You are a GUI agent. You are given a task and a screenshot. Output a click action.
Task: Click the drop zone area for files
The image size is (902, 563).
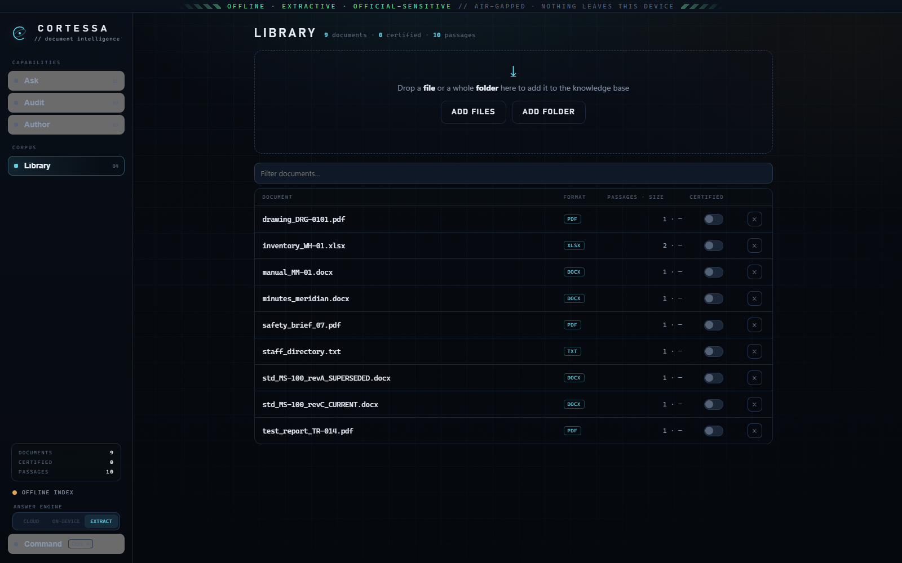click(x=513, y=102)
